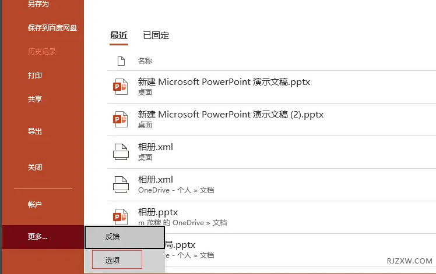Open the 打印 page
436x274 pixels.
coord(35,75)
